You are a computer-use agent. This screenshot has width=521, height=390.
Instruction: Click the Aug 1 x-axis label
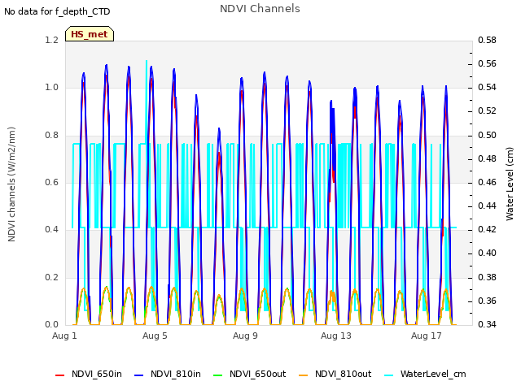(x=64, y=336)
